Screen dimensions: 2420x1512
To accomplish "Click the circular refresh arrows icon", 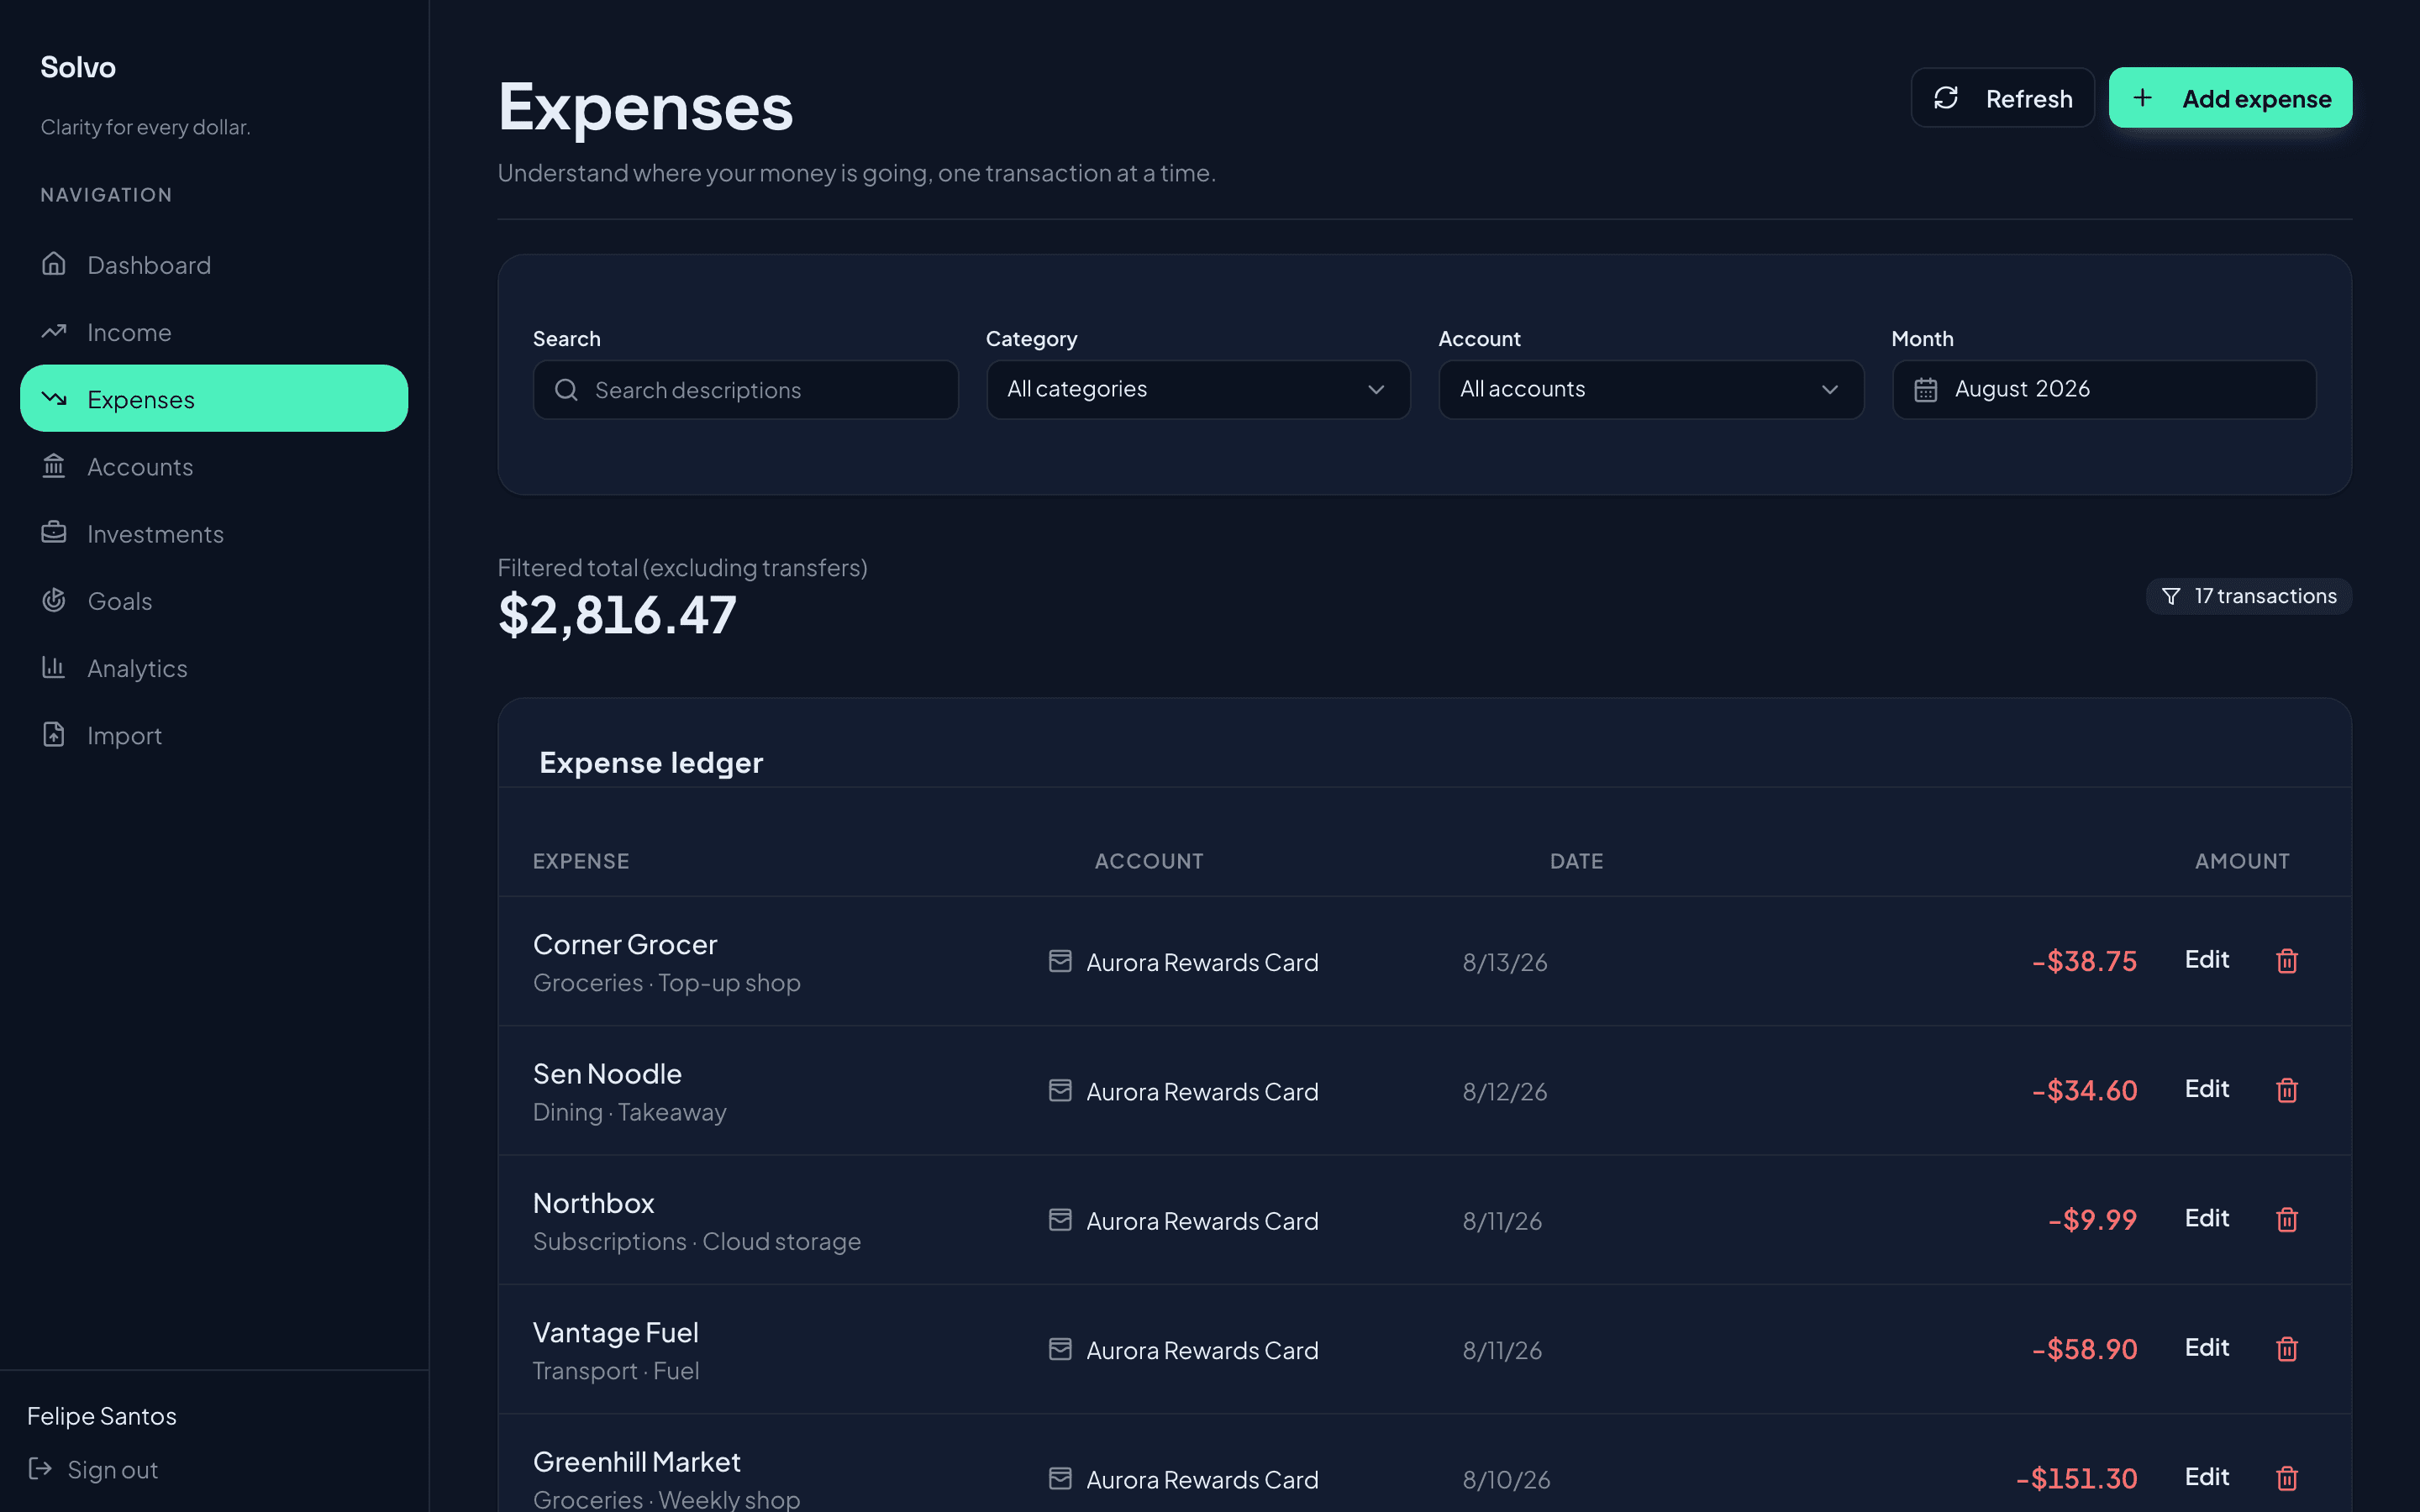I will (1945, 98).
